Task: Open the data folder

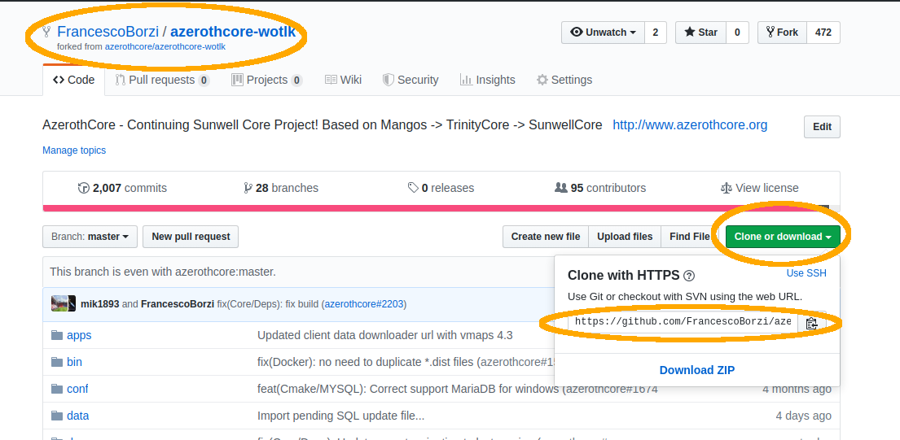Action: coord(78,416)
